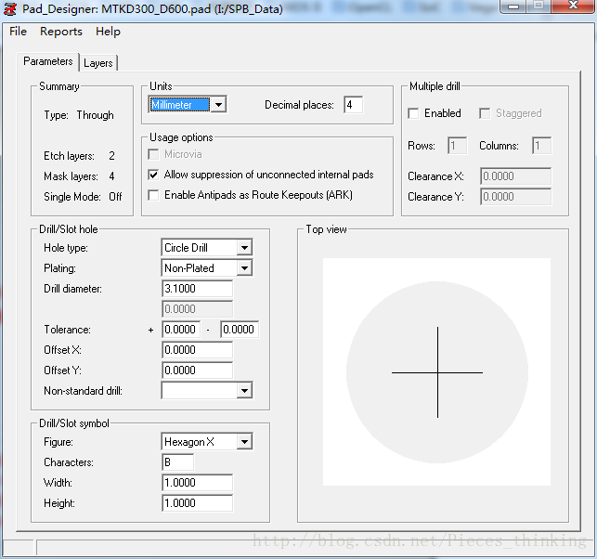Image resolution: width=597 pixels, height=559 pixels.
Task: Click the Pad Designer application icon in title bar
Action: click(10, 8)
